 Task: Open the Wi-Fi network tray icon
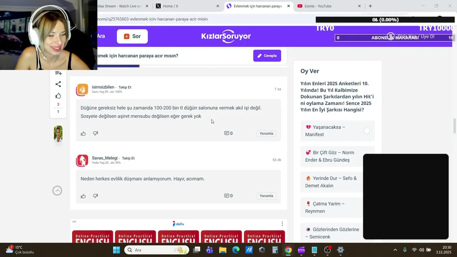(x=414, y=250)
